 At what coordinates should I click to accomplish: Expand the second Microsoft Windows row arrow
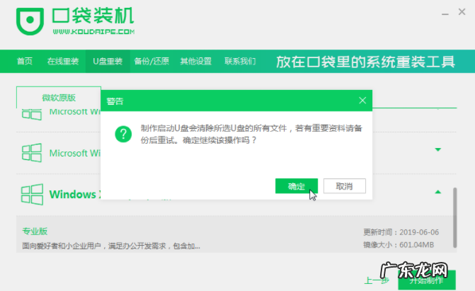click(437, 149)
